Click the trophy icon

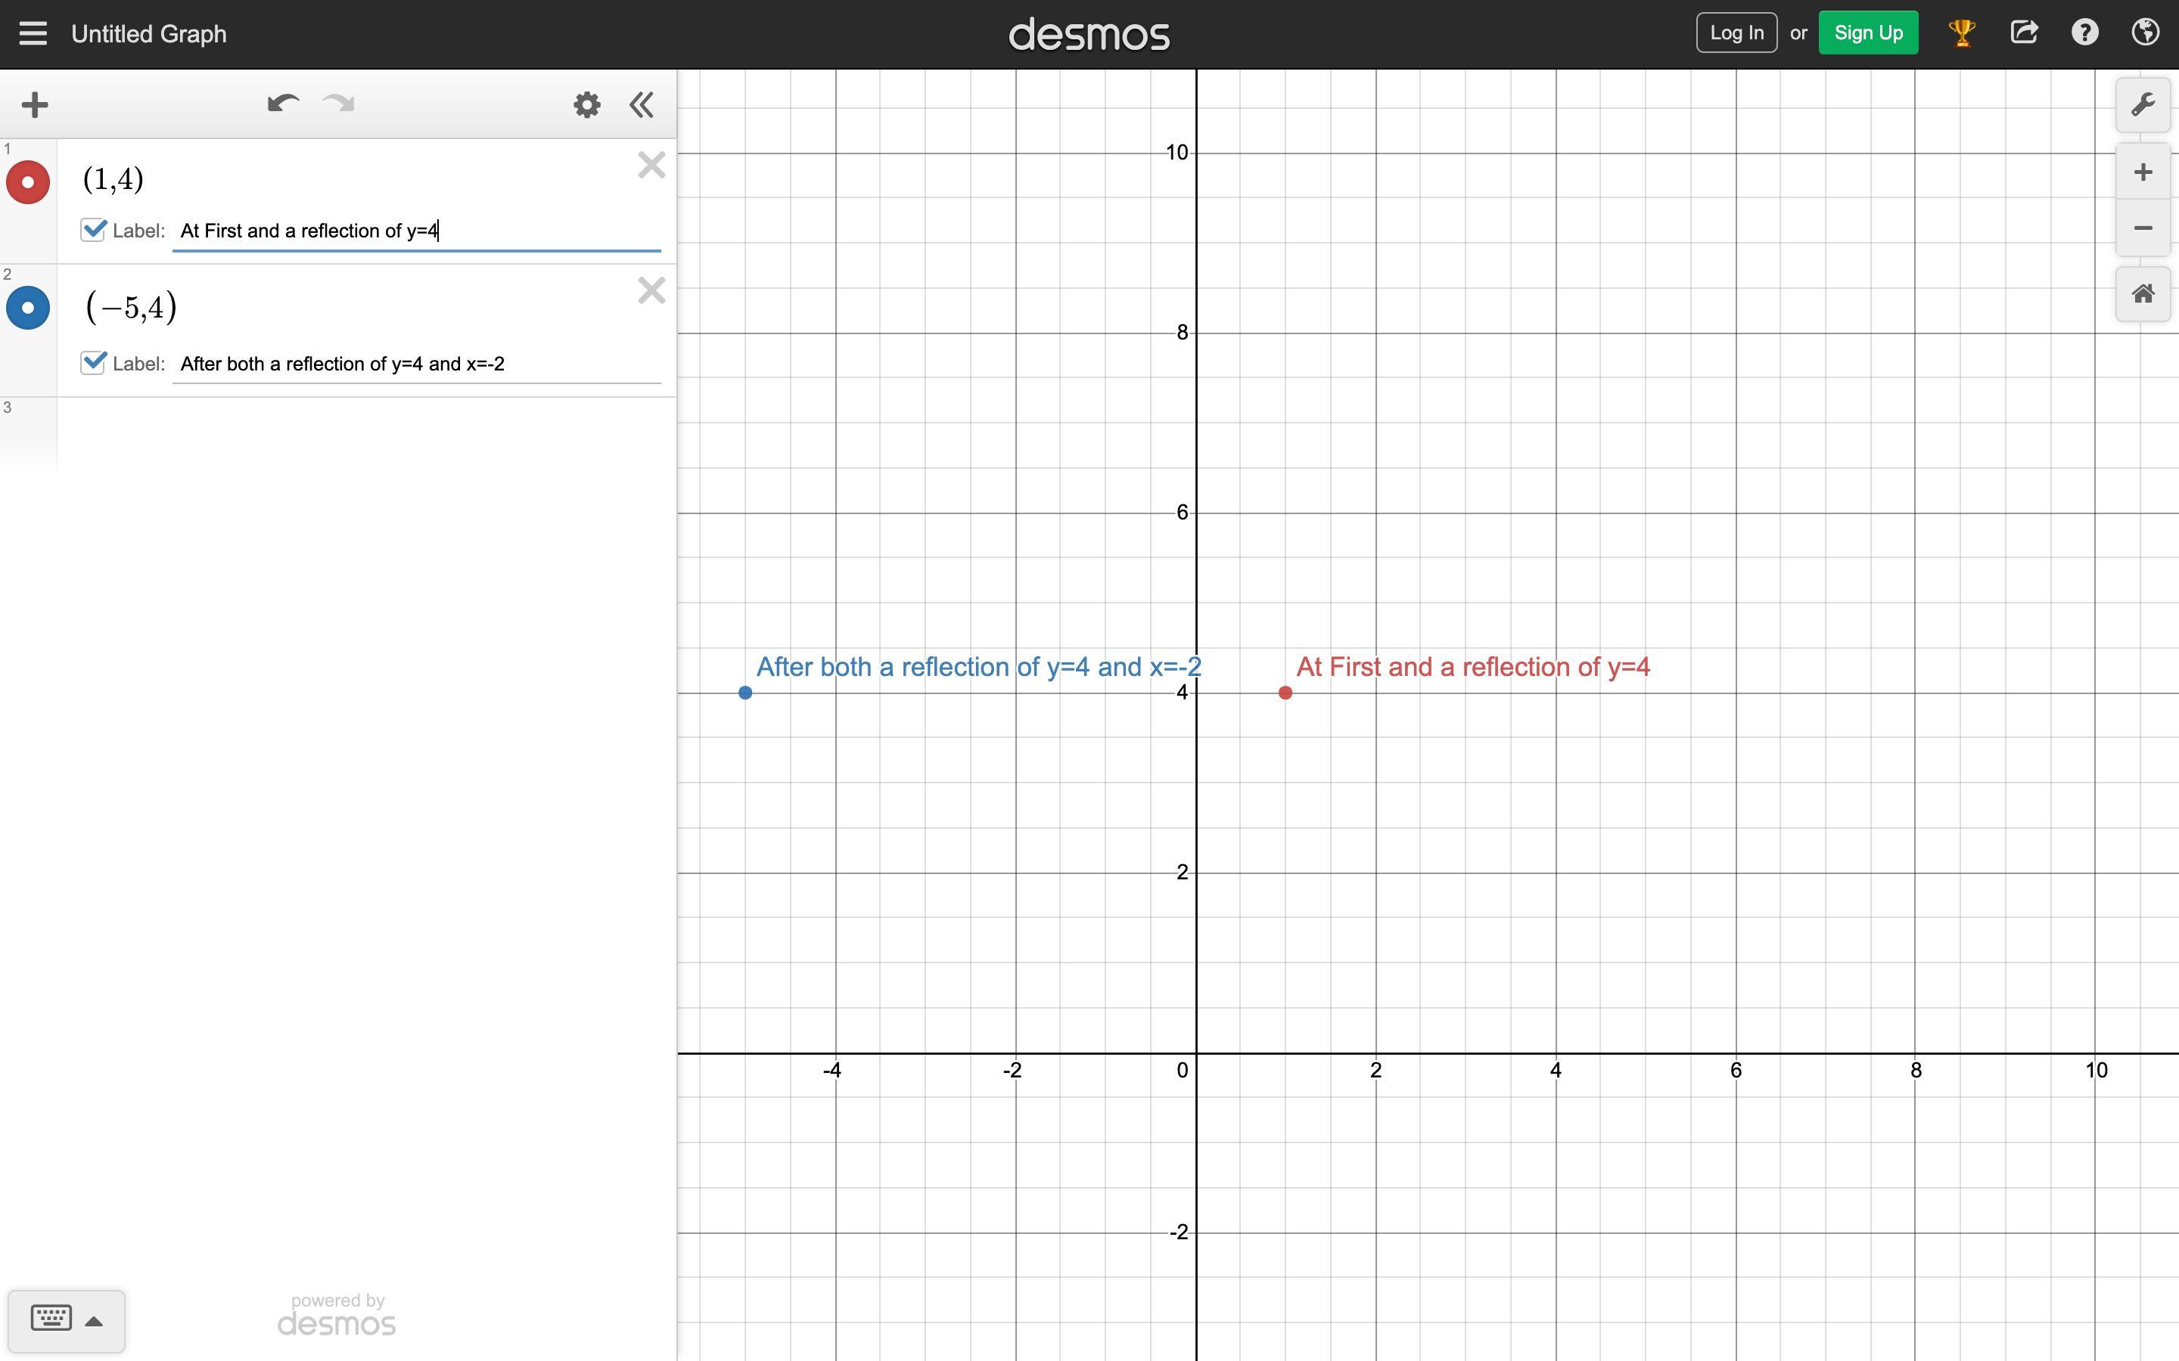click(x=1961, y=33)
